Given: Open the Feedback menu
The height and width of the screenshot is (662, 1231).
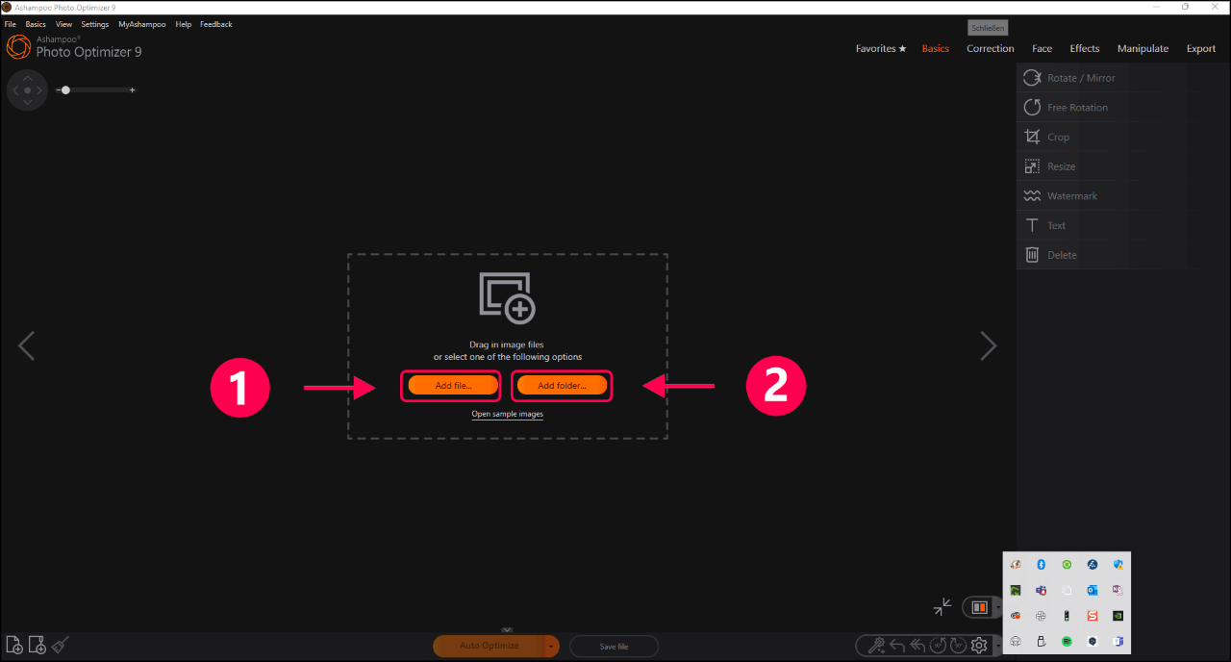Looking at the screenshot, I should tap(216, 24).
